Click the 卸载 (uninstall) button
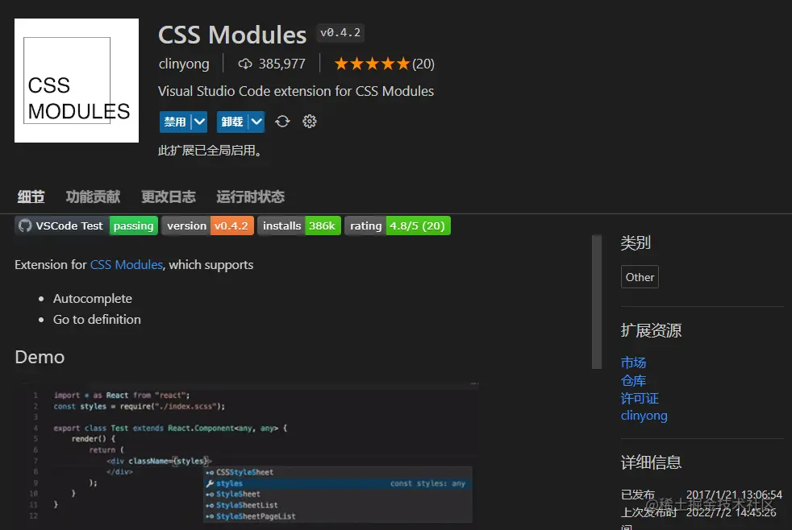 click(231, 122)
